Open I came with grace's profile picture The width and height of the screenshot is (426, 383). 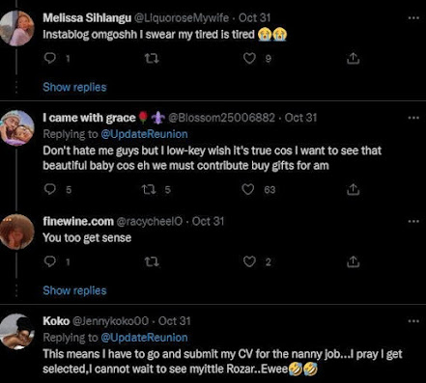[x=17, y=127]
